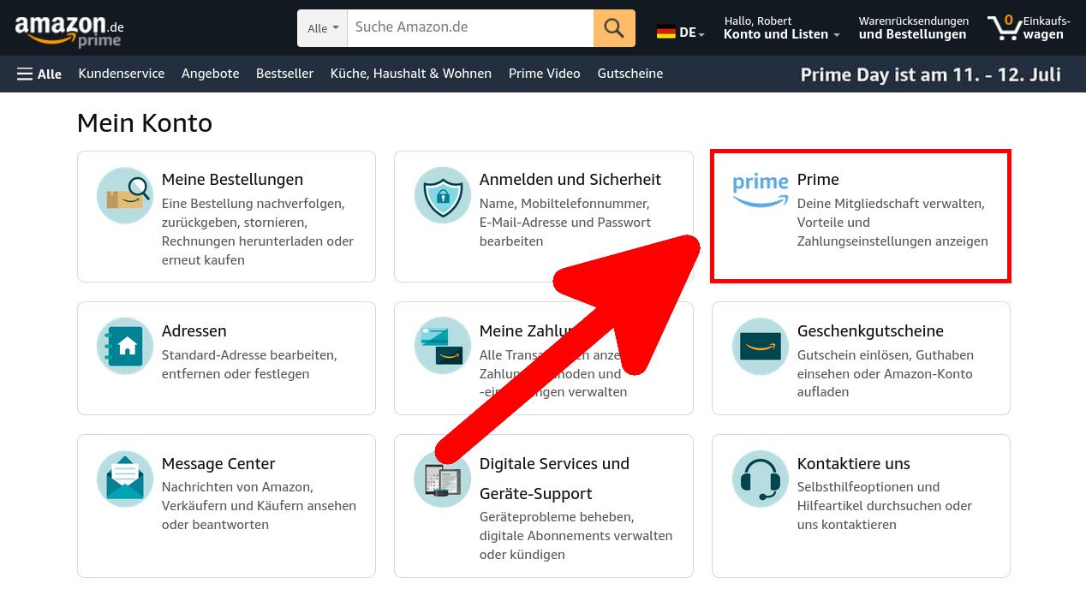Open Anmelden und Sicherheit heading
The height and width of the screenshot is (589, 1086).
tap(570, 180)
